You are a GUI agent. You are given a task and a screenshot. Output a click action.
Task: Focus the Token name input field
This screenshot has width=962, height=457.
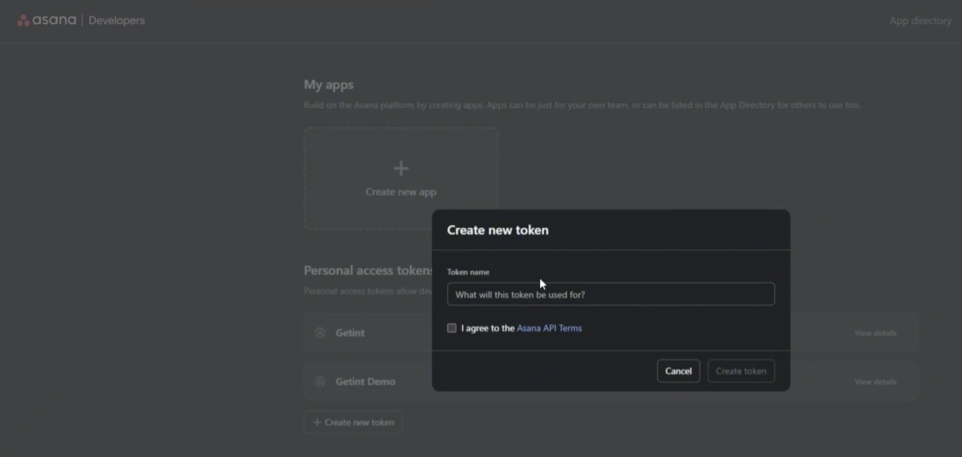tap(611, 294)
